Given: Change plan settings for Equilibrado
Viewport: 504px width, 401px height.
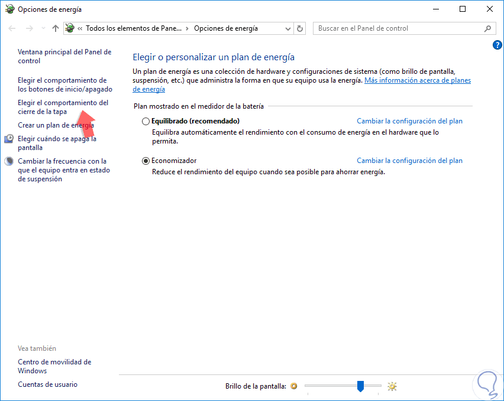Looking at the screenshot, I should 409,121.
